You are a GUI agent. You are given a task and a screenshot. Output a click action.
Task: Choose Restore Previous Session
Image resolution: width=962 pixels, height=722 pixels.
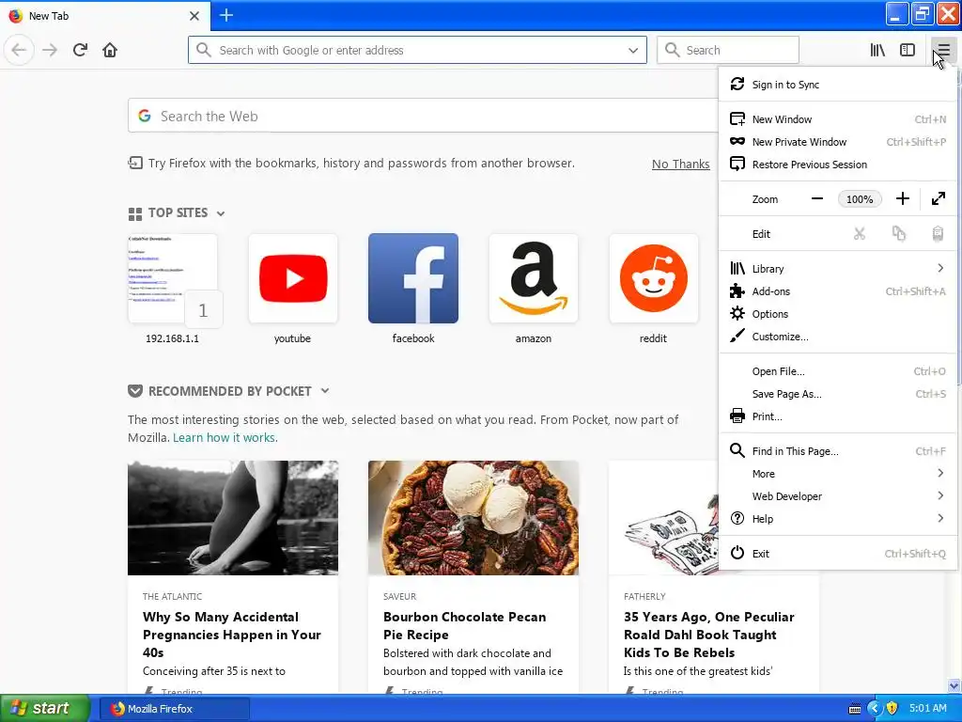[837, 165]
